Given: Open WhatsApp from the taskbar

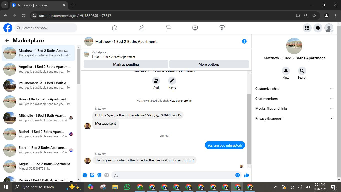Looking at the screenshot, I should (x=127, y=187).
